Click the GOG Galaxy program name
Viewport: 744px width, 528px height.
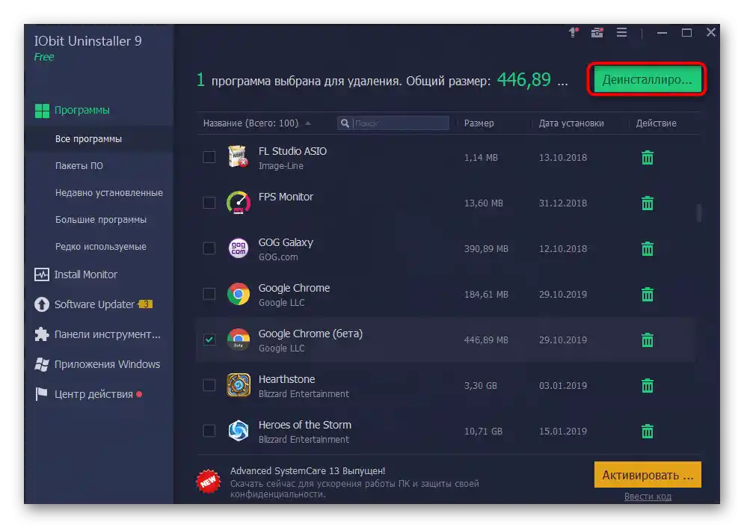click(286, 242)
